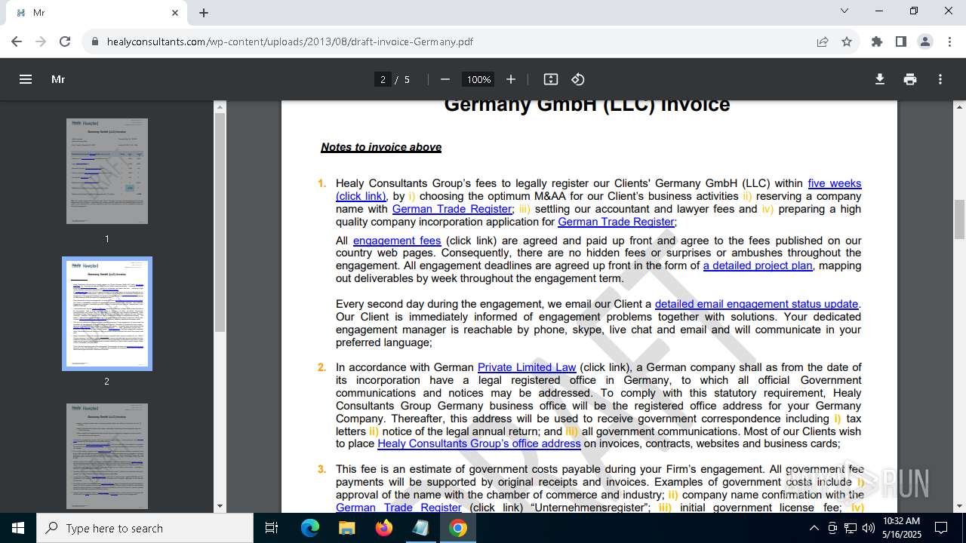
Task: Reload the current page
Action: 65,41
